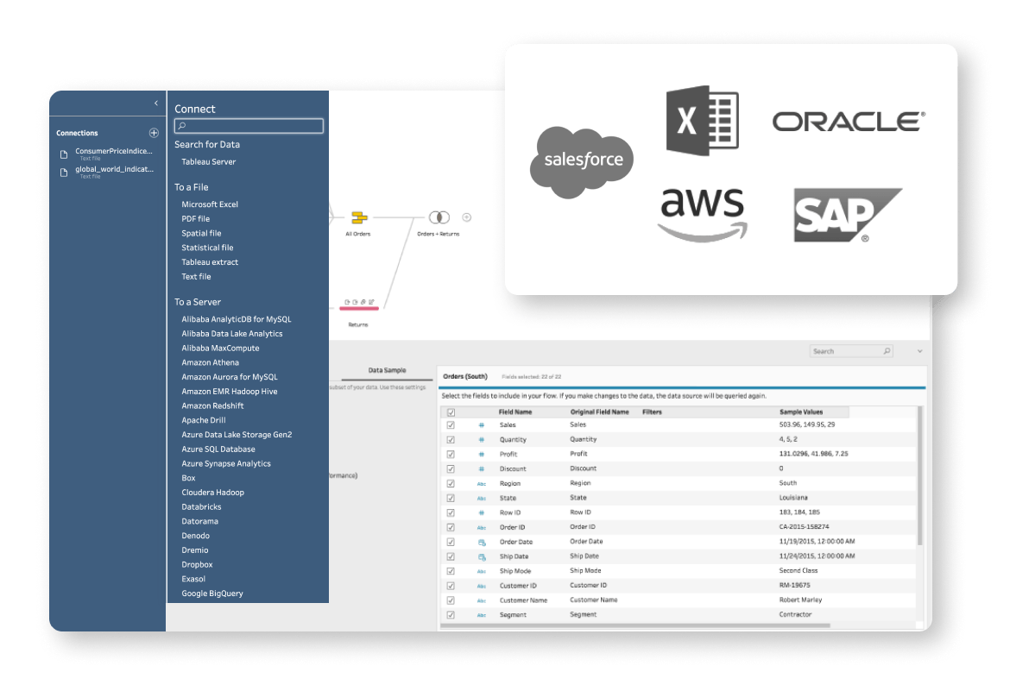Connect to a Statistical file

point(207,248)
